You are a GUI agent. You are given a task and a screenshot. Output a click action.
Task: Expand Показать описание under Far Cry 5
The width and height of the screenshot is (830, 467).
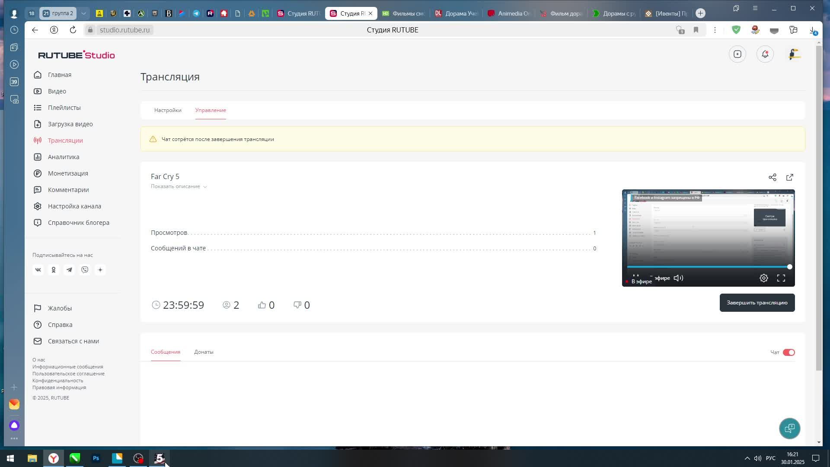point(179,186)
